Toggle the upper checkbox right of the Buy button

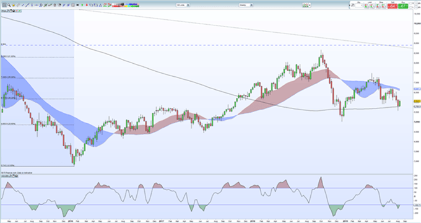[x=410, y=3]
